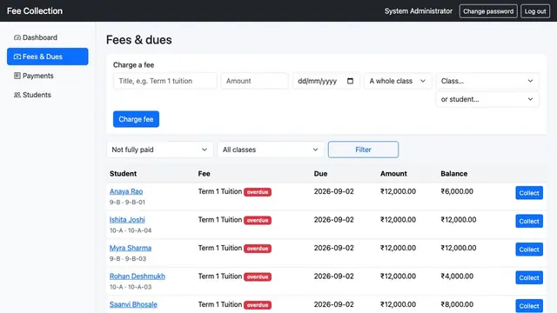
Task: Open the calendar picker icon in date field
Action: tap(350, 81)
